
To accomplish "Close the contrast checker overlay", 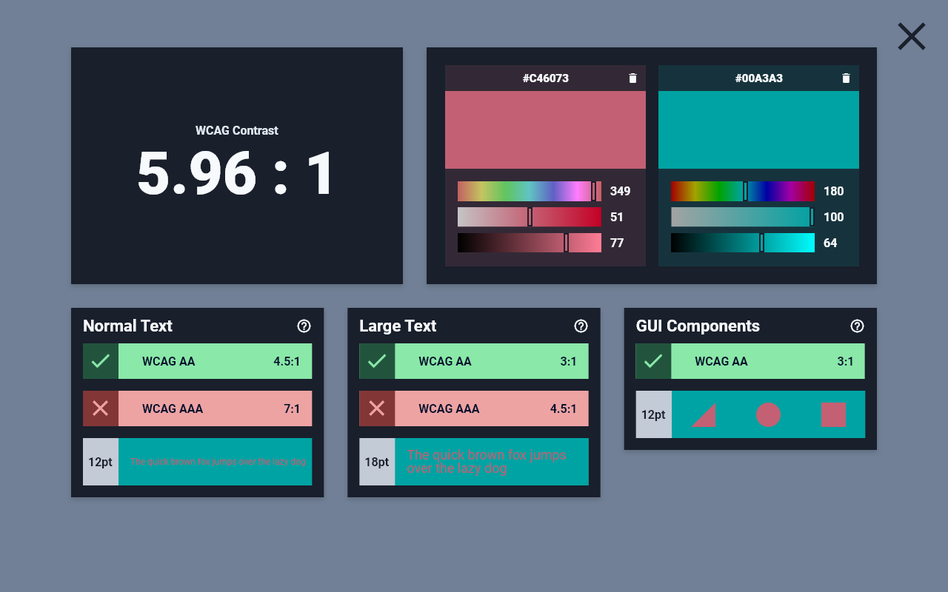I will coord(911,36).
